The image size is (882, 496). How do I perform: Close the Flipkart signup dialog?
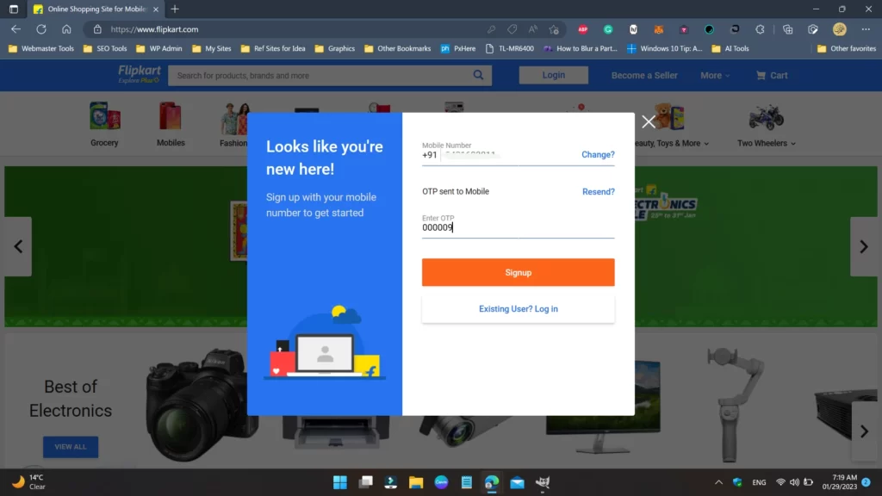tap(648, 121)
